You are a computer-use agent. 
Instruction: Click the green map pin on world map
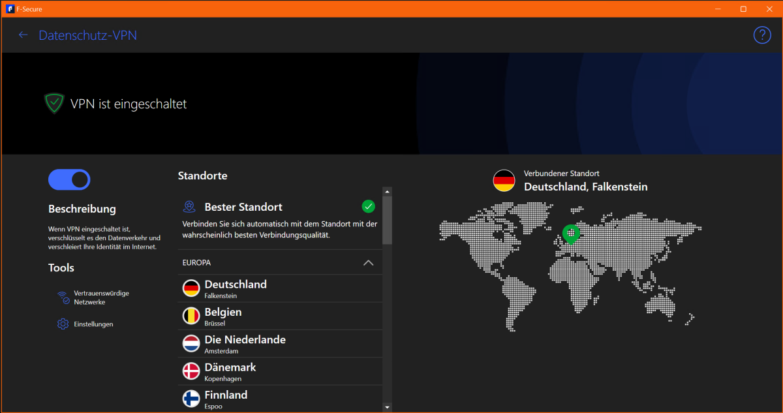click(x=571, y=234)
